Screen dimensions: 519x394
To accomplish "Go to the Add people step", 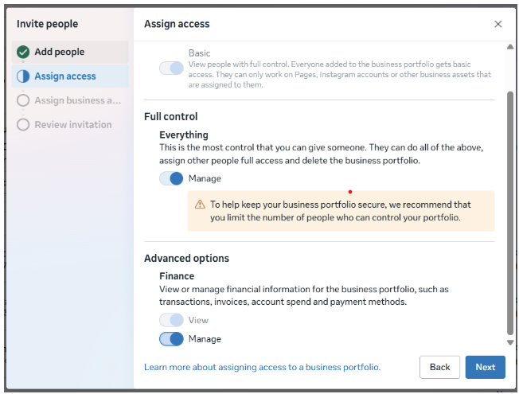I will [60, 53].
